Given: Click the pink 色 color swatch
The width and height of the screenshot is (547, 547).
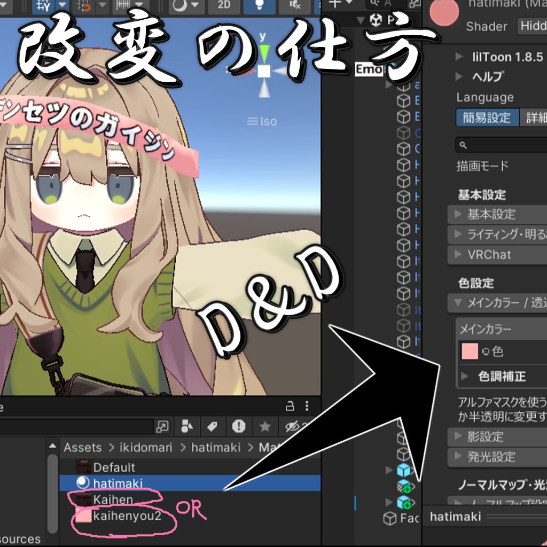Looking at the screenshot, I should [469, 351].
